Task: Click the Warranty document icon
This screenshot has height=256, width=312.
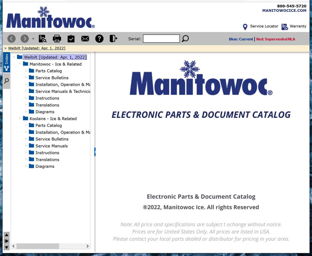Action: click(x=285, y=27)
